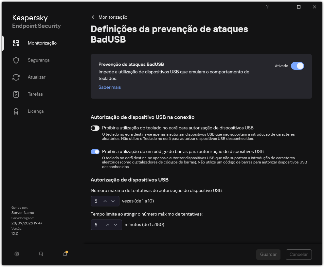Open the Licença license icon
This screenshot has width=324, height=267.
[16, 111]
